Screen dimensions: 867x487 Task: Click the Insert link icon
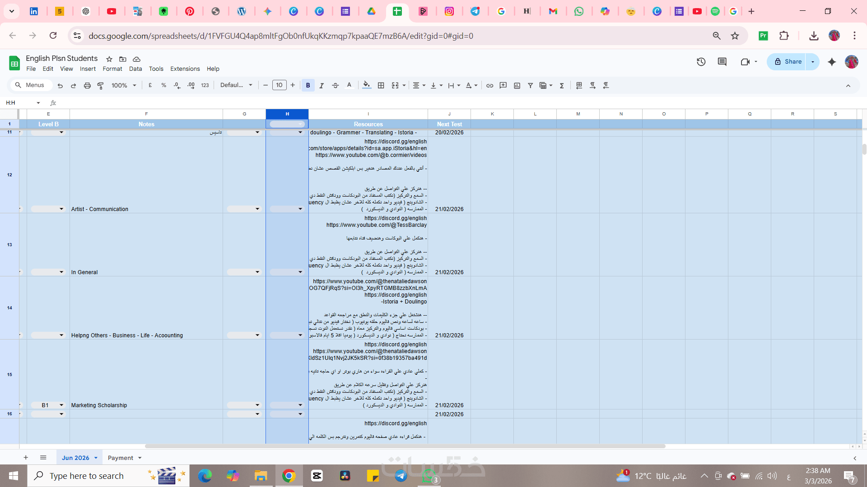coord(489,85)
